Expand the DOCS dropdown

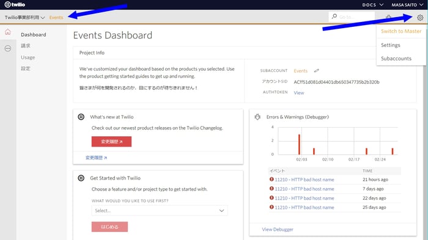(372, 5)
